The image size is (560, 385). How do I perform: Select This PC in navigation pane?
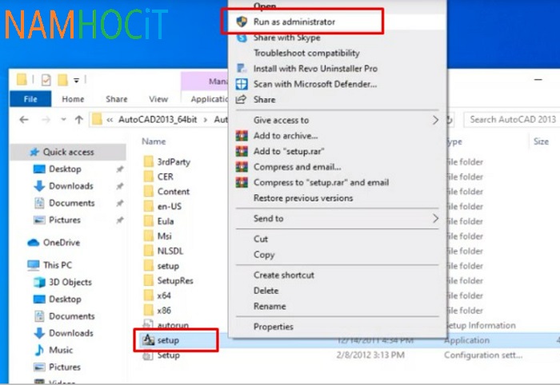(x=58, y=265)
